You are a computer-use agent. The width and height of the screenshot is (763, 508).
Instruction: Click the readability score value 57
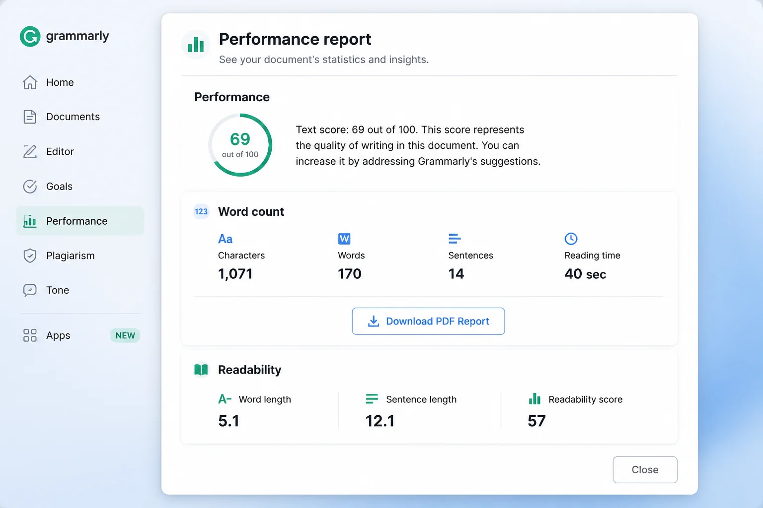pyautogui.click(x=536, y=421)
